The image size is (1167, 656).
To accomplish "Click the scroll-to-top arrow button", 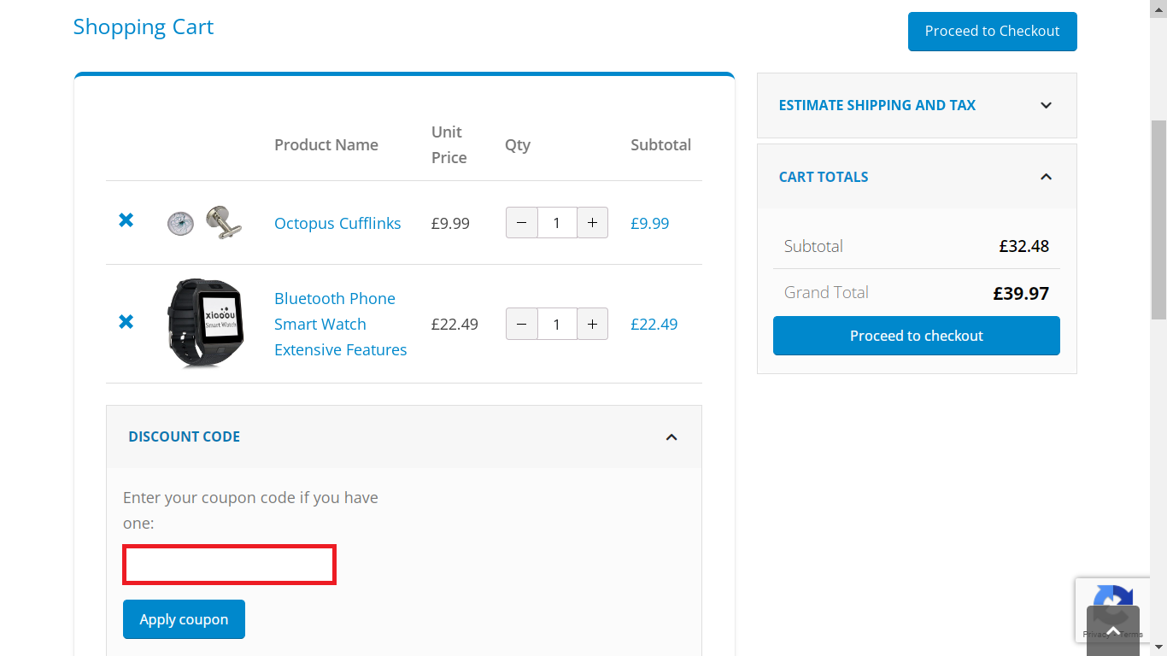I will pos(1112,630).
